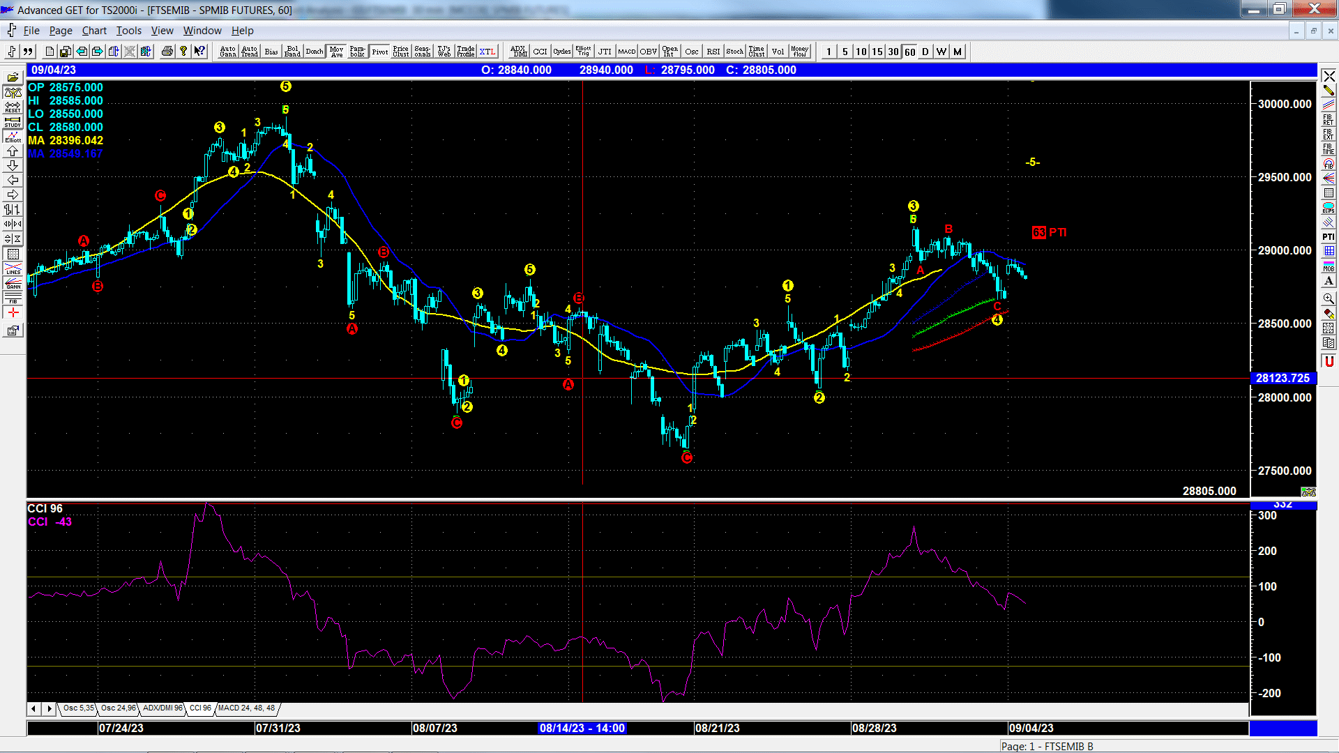
Task: Open the Chart menu
Action: [x=94, y=31]
